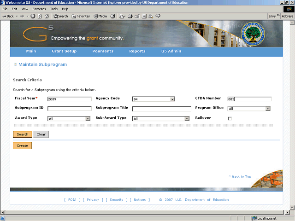This screenshot has height=221, width=295.
Task: Select the Reports navigation tab
Action: pyautogui.click(x=137, y=51)
